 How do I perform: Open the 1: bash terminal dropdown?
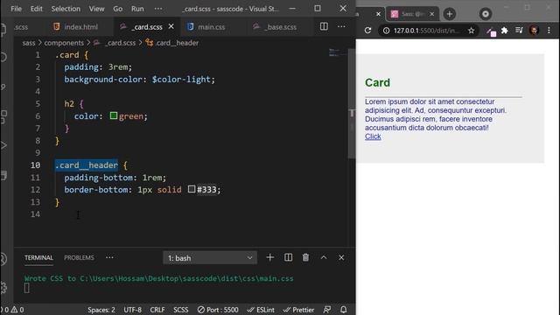[210, 258]
